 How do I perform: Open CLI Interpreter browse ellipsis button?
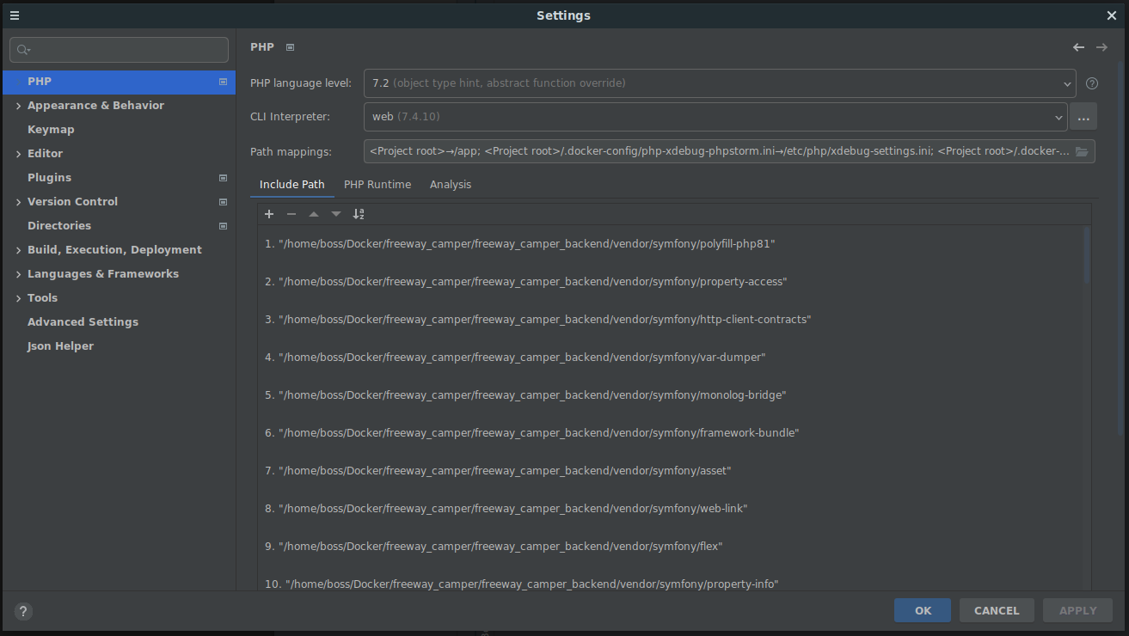(x=1083, y=116)
